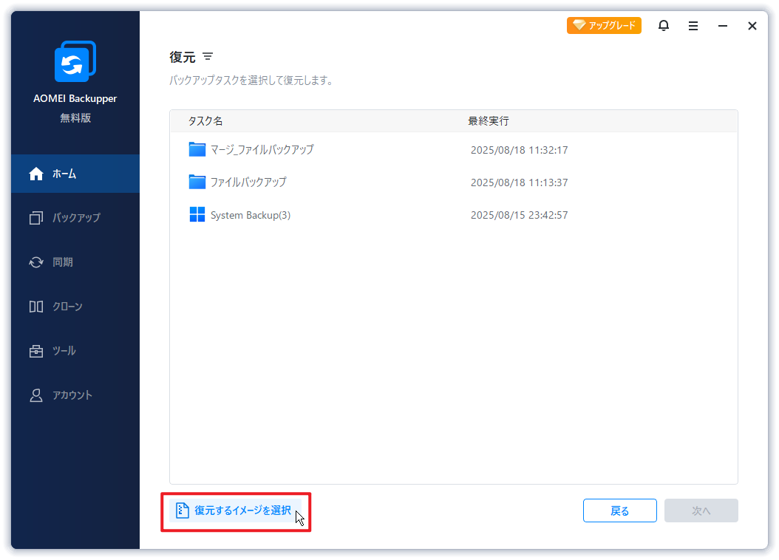Open the バックアップ sidebar section
The height and width of the screenshot is (560, 779).
[75, 218]
